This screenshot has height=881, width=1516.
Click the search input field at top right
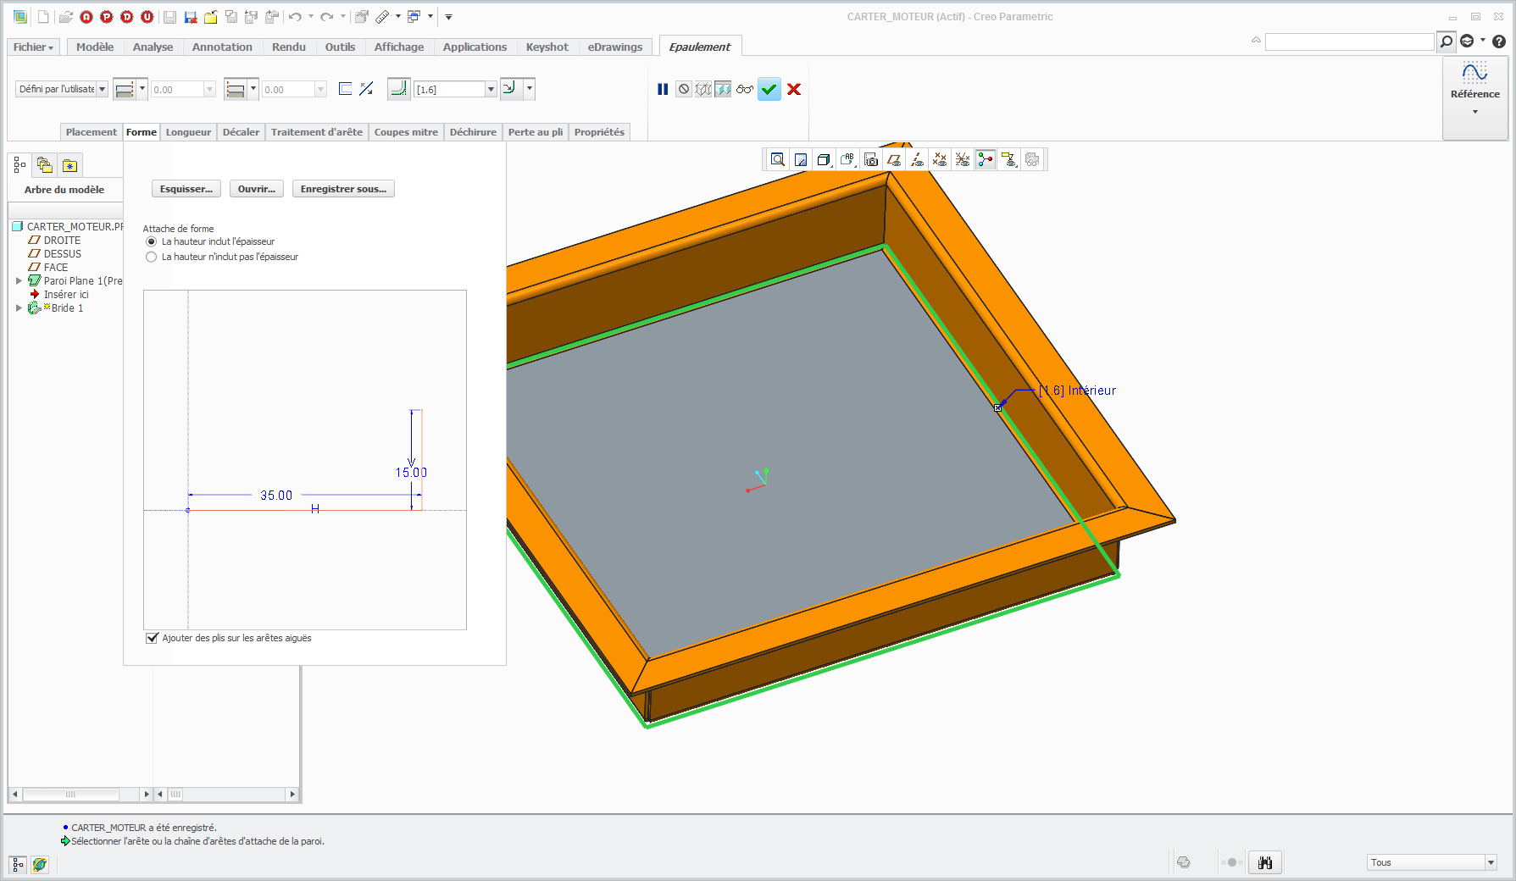point(1349,42)
